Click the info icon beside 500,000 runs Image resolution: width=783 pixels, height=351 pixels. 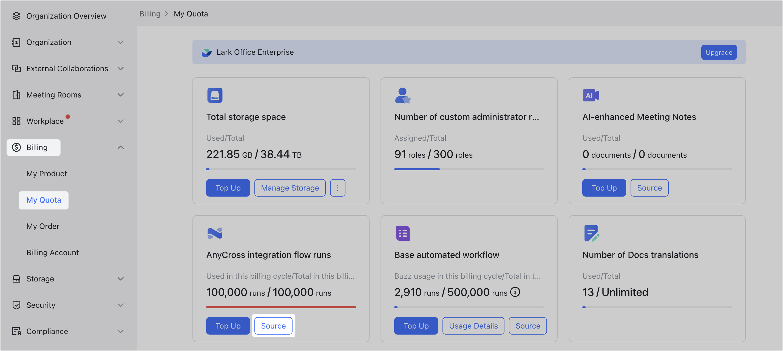coord(515,292)
